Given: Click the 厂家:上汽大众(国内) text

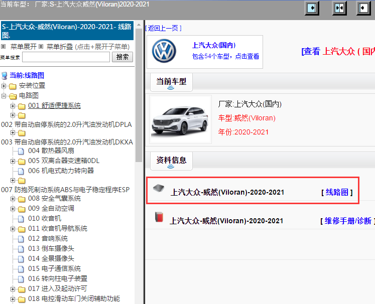Looking at the screenshot, I should pos(249,104).
